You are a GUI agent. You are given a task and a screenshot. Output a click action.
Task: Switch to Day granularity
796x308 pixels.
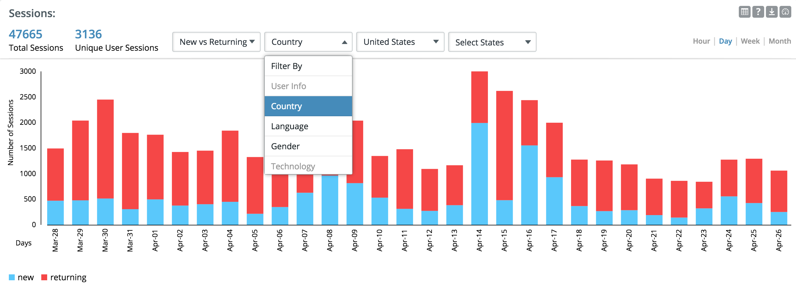pyautogui.click(x=725, y=41)
